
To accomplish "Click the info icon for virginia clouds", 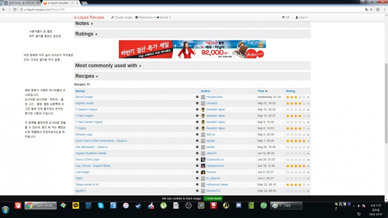I will tap(197, 103).
